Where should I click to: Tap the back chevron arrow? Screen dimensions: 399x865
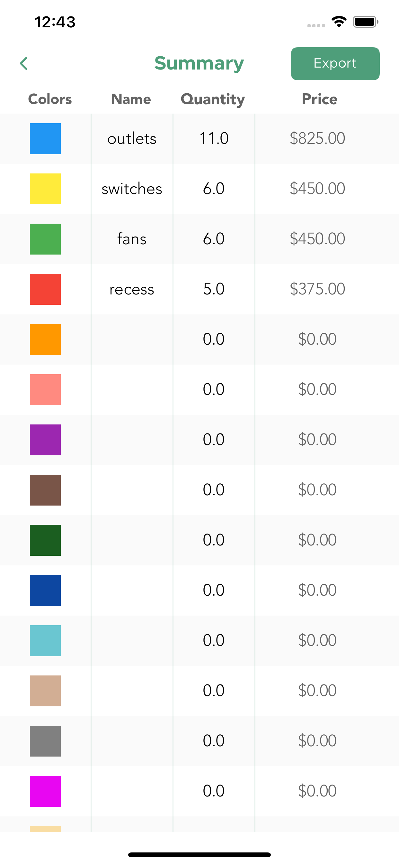[24, 63]
